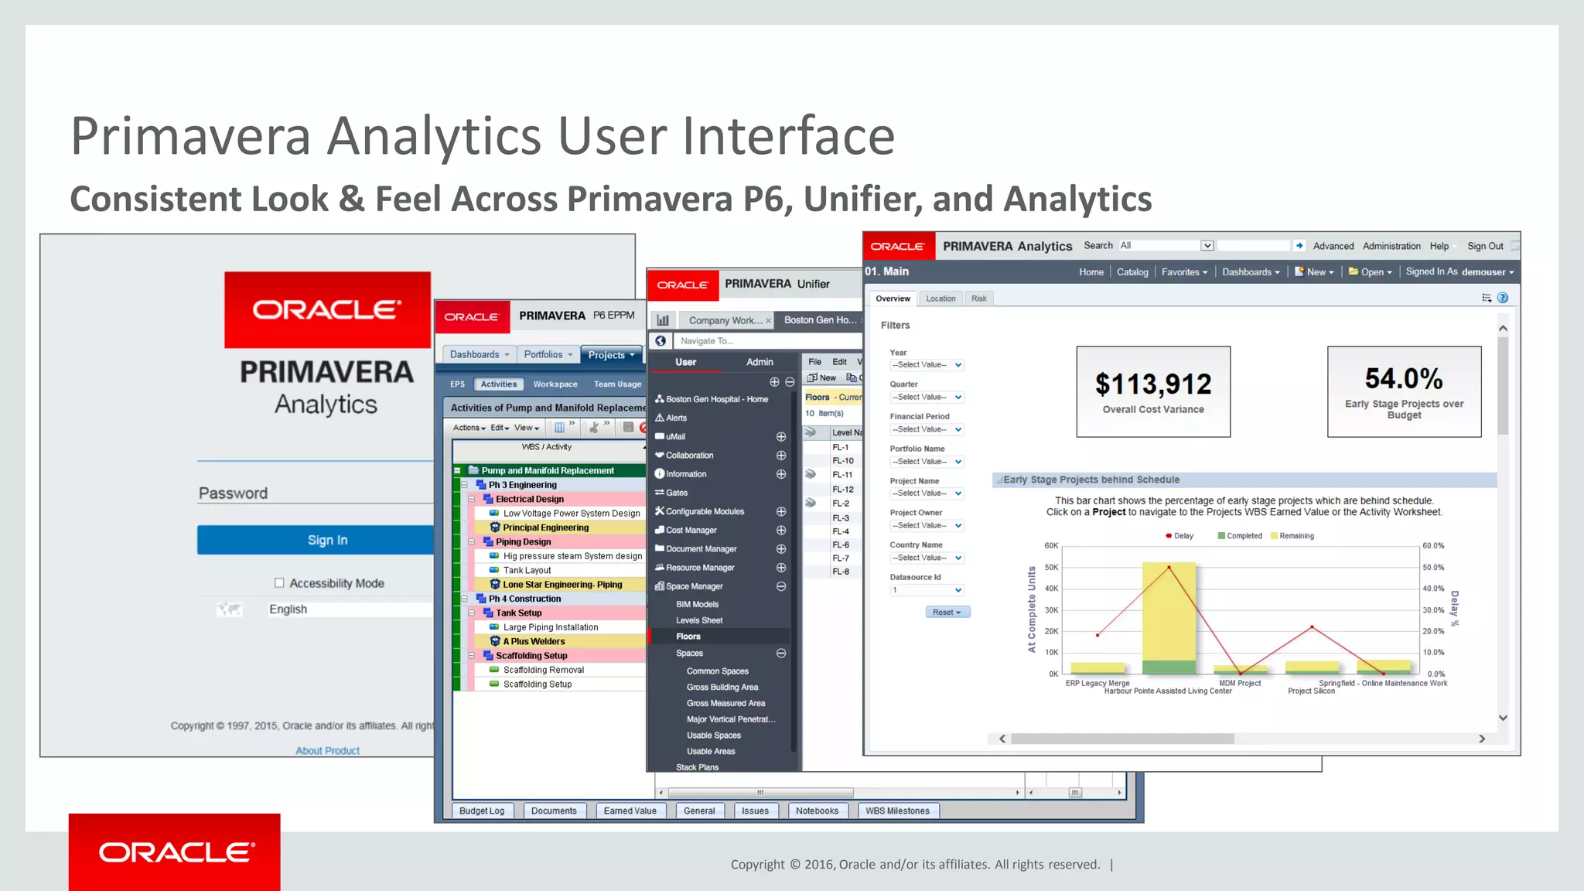The height and width of the screenshot is (891, 1584).
Task: Select the uMail envelope icon
Action: tap(660, 436)
